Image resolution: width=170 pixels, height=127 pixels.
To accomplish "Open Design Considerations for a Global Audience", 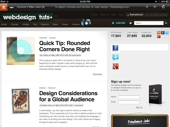I will (68, 96).
